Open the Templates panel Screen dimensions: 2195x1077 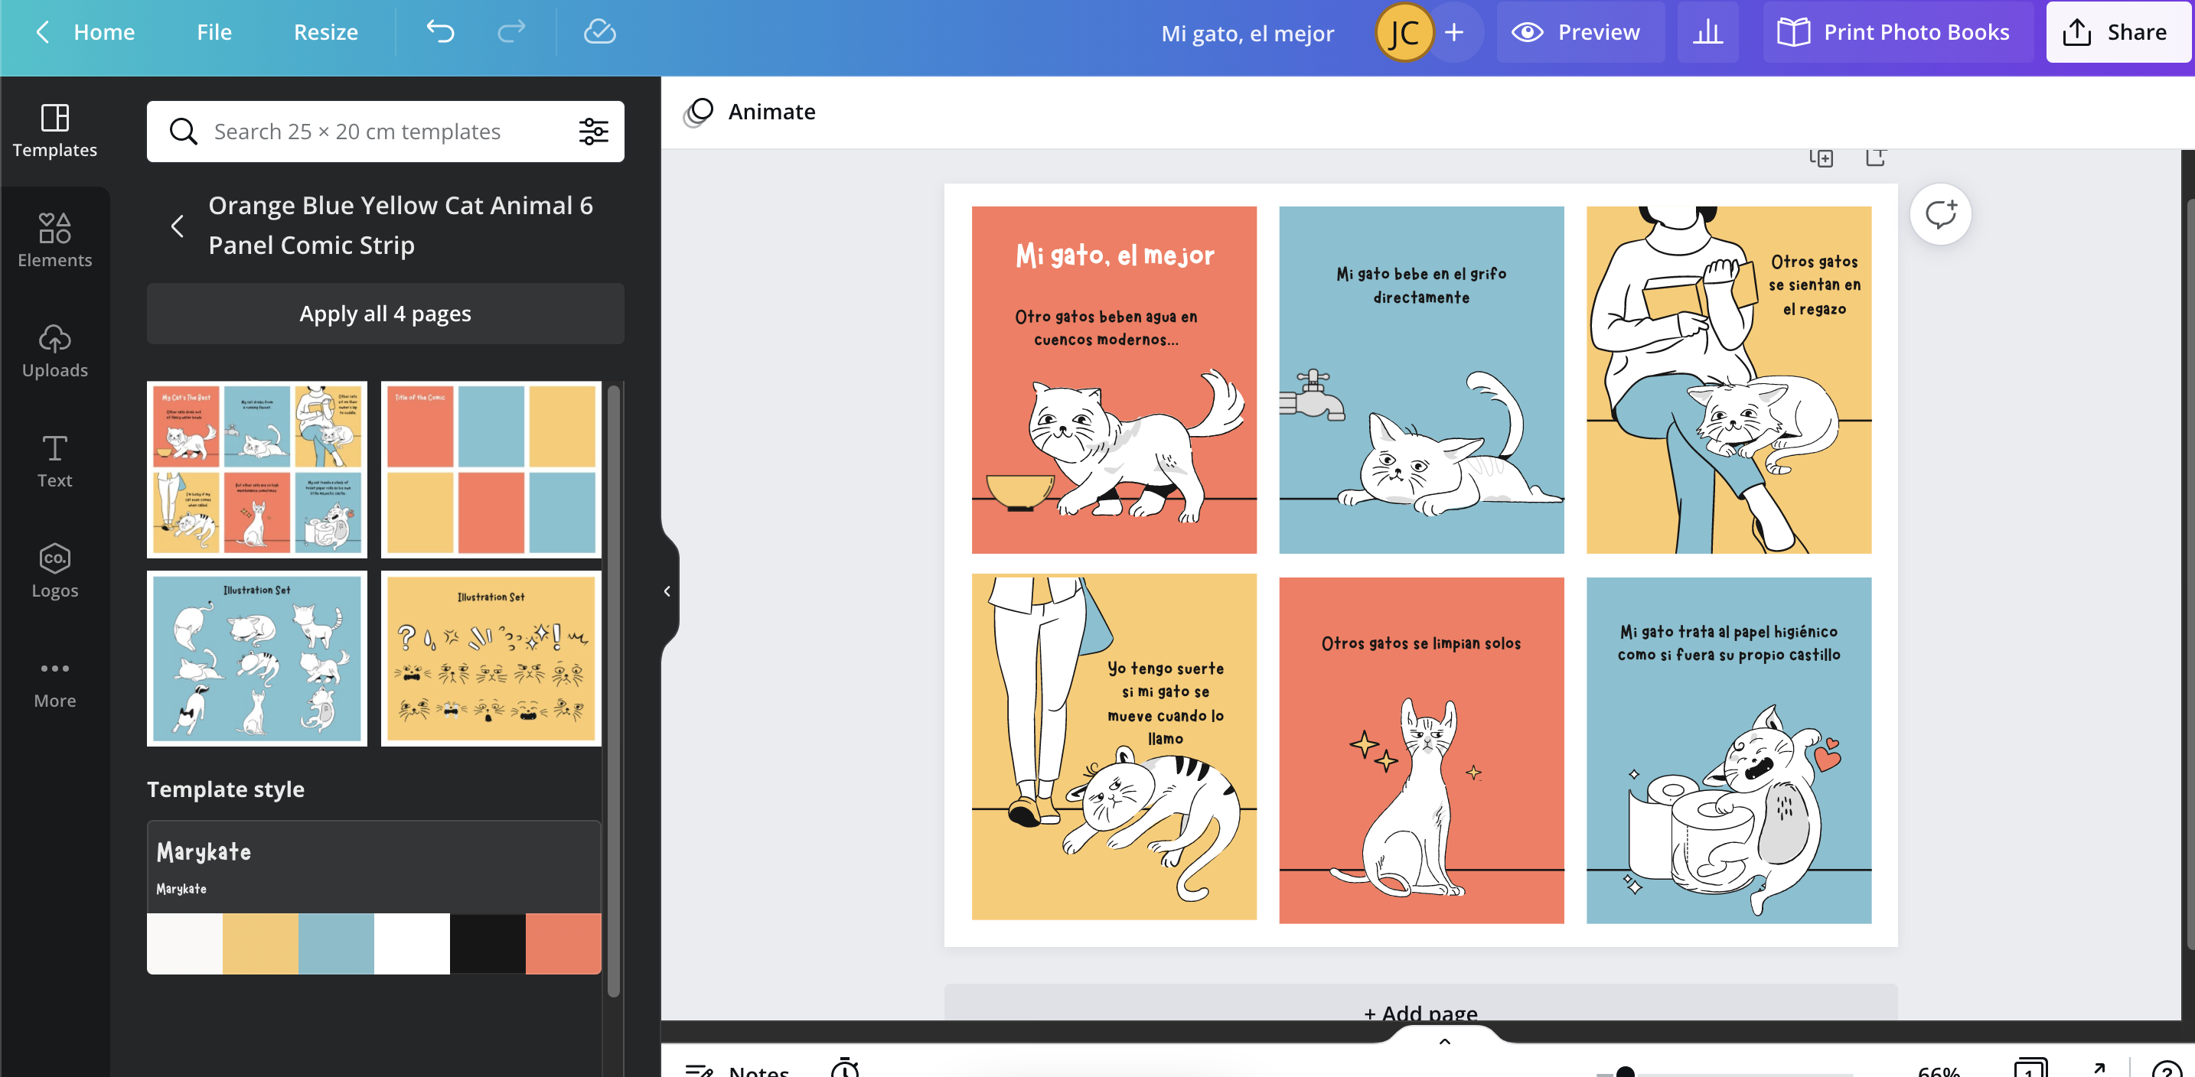[x=54, y=132]
